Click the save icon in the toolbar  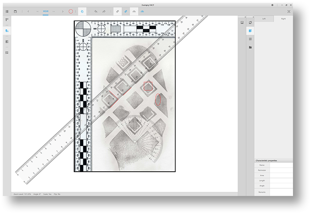click(x=15, y=12)
